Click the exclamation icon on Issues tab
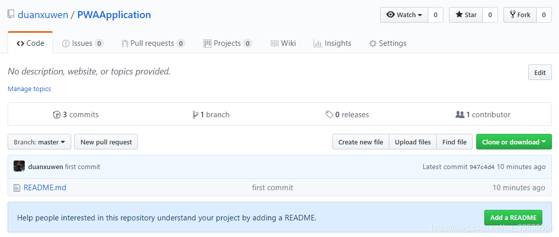 tap(66, 44)
